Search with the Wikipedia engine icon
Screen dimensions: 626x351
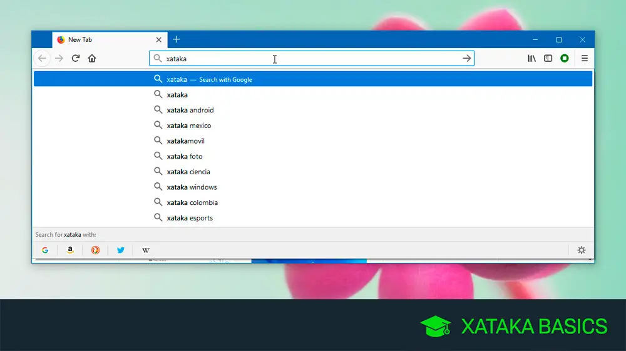tap(146, 250)
